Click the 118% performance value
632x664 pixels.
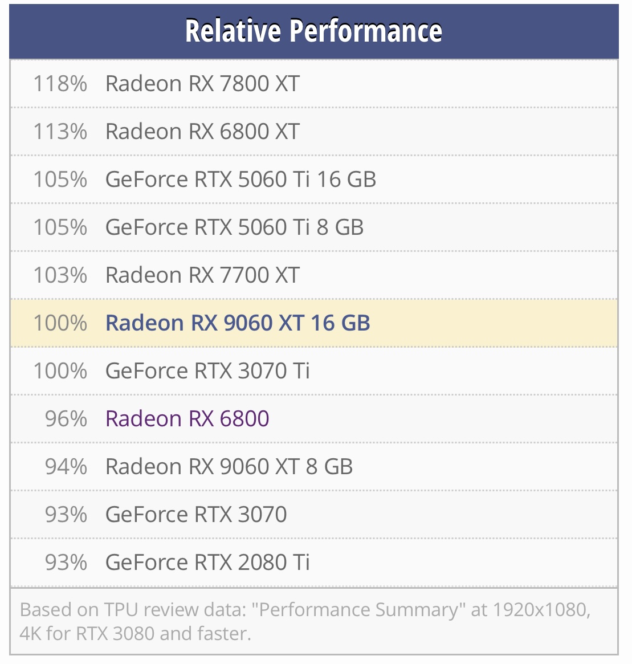[x=60, y=84]
